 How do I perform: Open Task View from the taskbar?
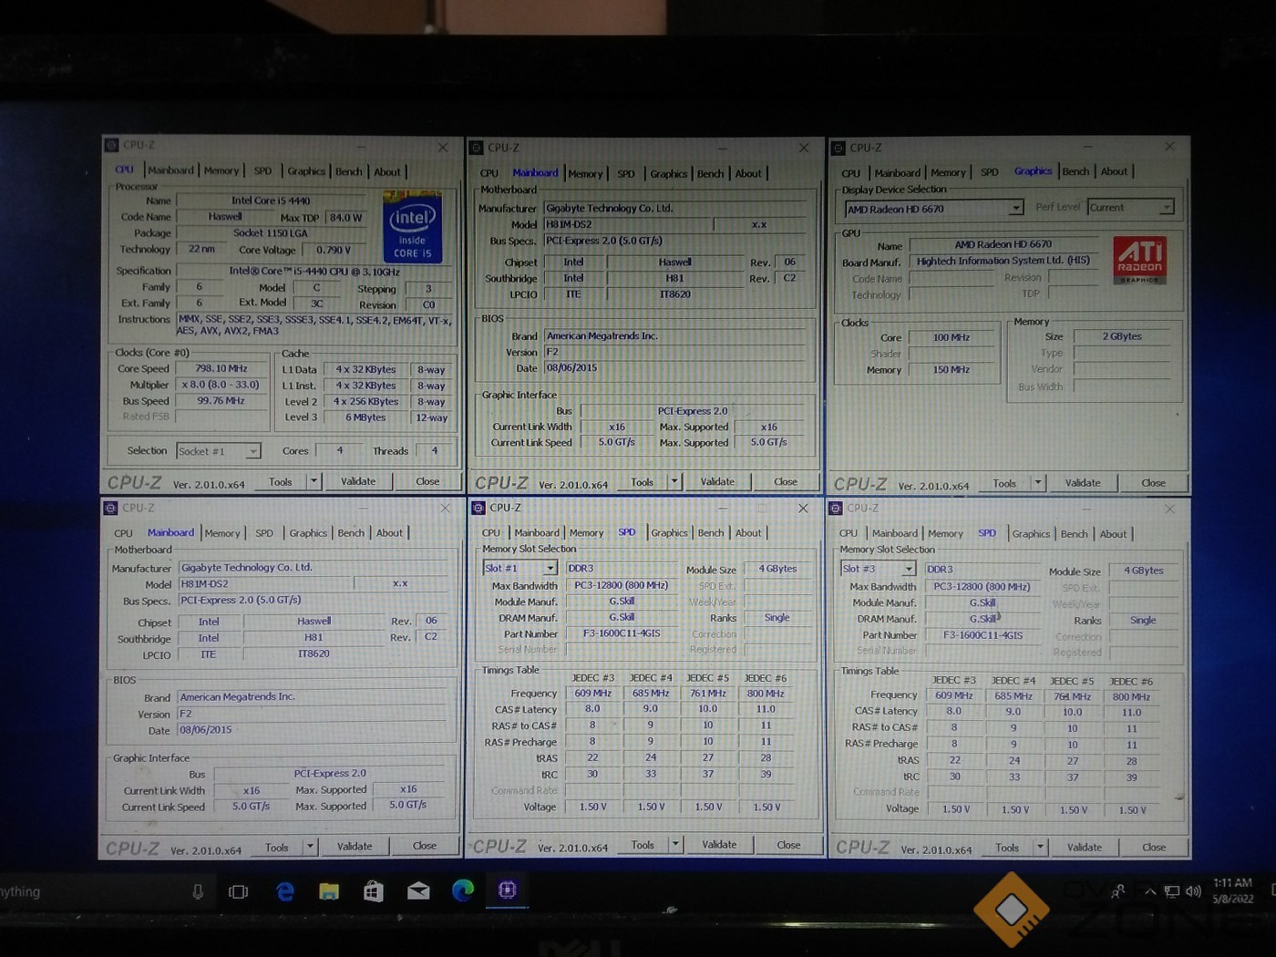pyautogui.click(x=239, y=891)
